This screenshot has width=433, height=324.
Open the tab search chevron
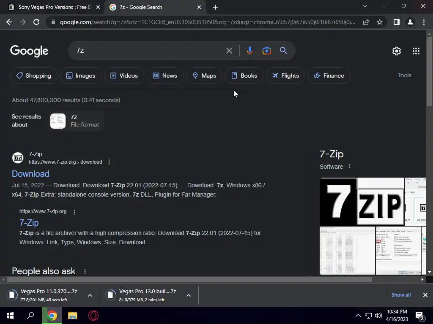[365, 6]
